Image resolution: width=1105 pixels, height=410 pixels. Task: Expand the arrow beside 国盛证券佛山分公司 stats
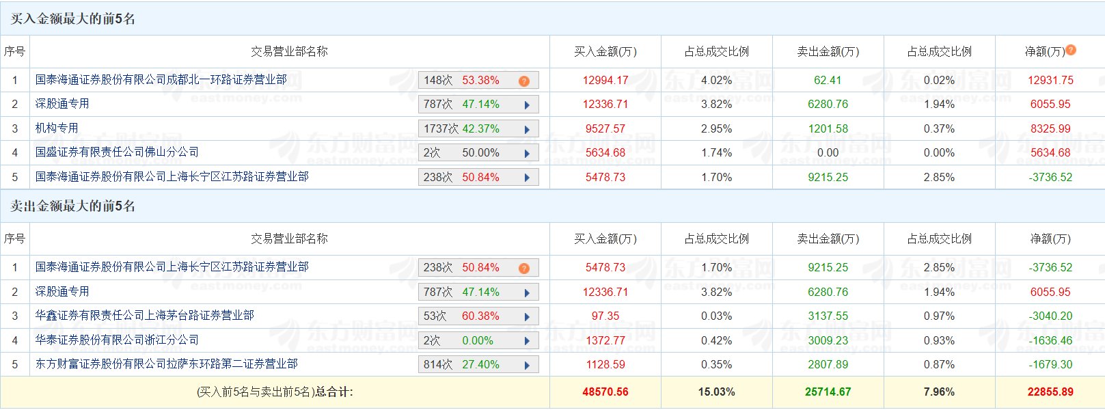[527, 153]
